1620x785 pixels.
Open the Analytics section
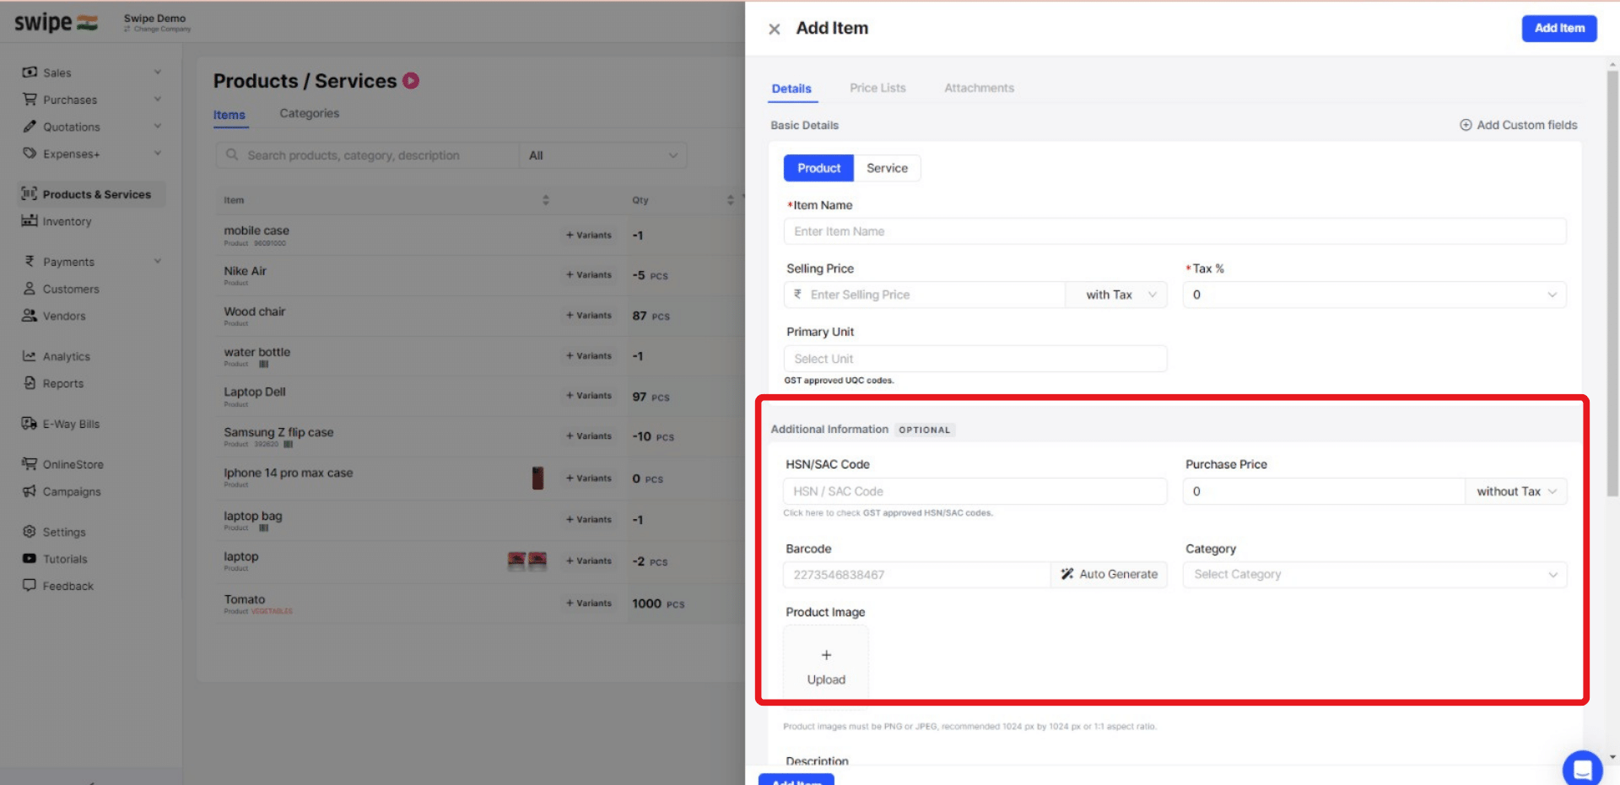66,355
